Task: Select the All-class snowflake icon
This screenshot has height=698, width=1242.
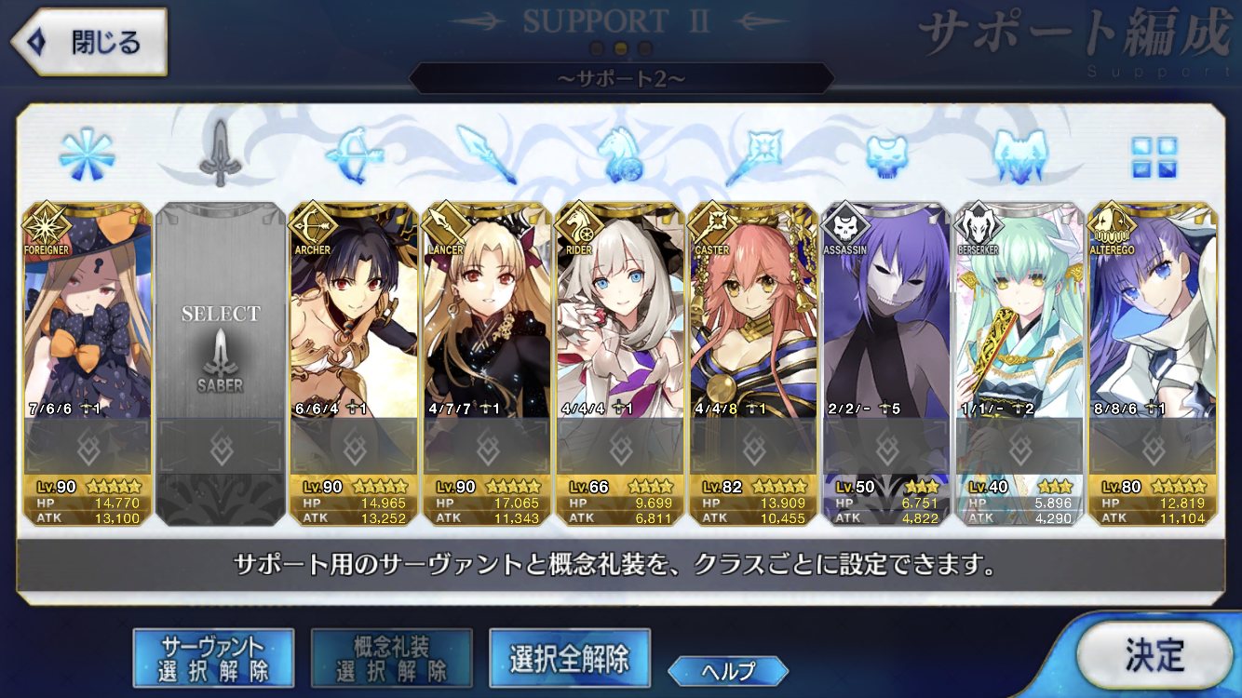Action: tap(87, 155)
